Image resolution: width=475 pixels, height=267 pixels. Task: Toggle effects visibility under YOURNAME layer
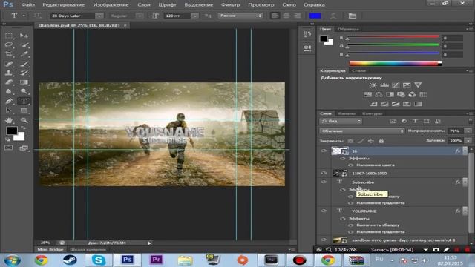(x=343, y=219)
